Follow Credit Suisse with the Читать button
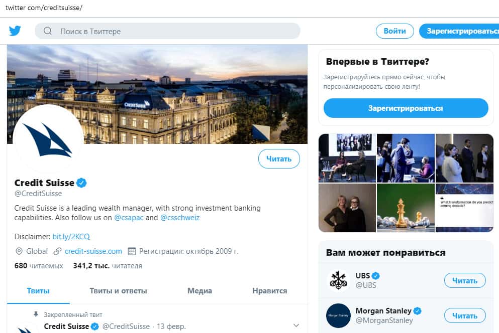499x333 pixels. click(279, 159)
